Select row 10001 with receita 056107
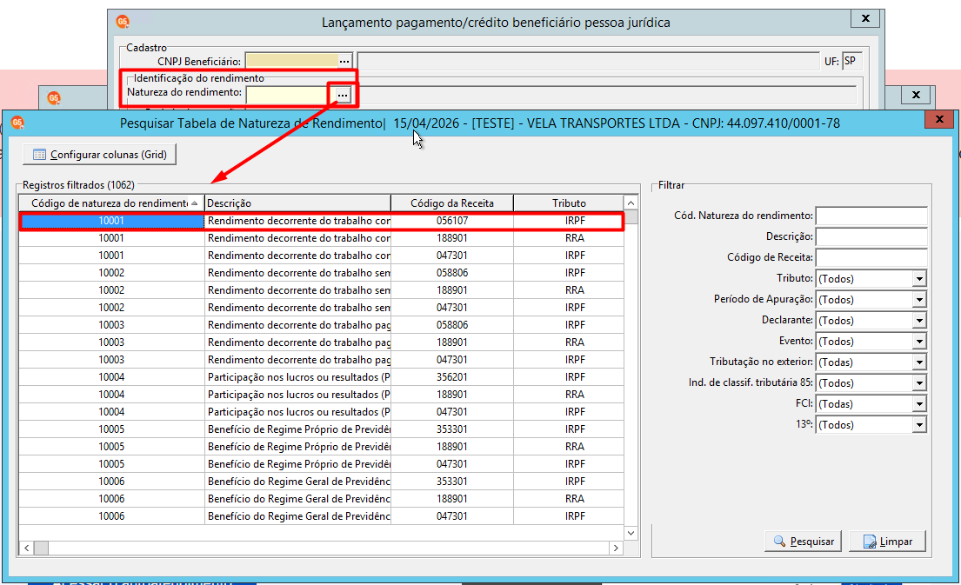Image resolution: width=961 pixels, height=585 pixels. coord(321,221)
